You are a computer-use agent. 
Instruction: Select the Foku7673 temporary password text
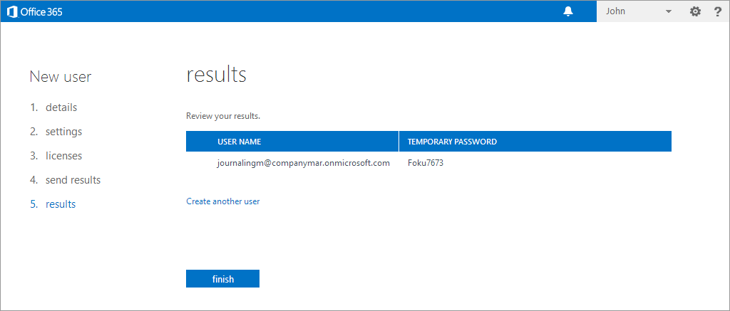(x=426, y=163)
